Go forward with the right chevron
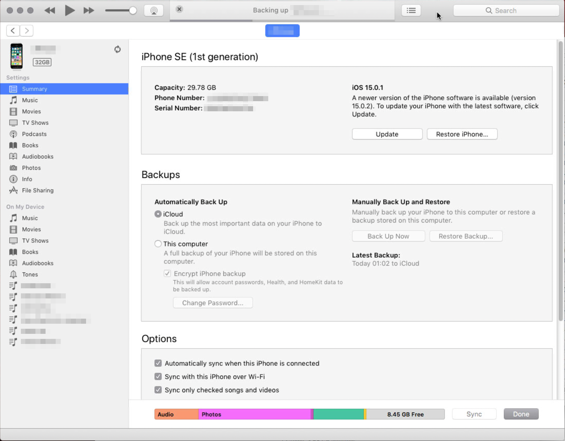 tap(27, 31)
